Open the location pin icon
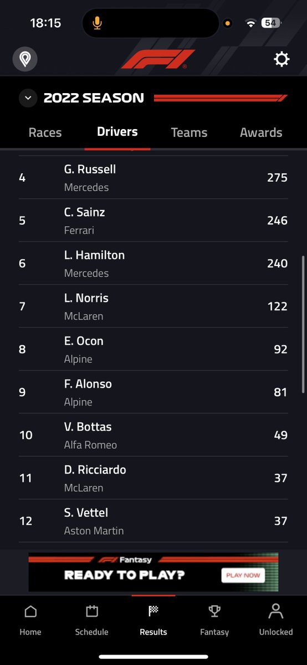The height and width of the screenshot is (665, 307). [x=25, y=59]
